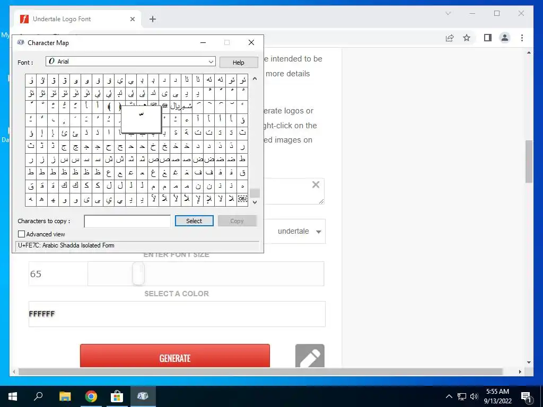
Task: Open Microsoft Store from the taskbar
Action: pos(117,396)
